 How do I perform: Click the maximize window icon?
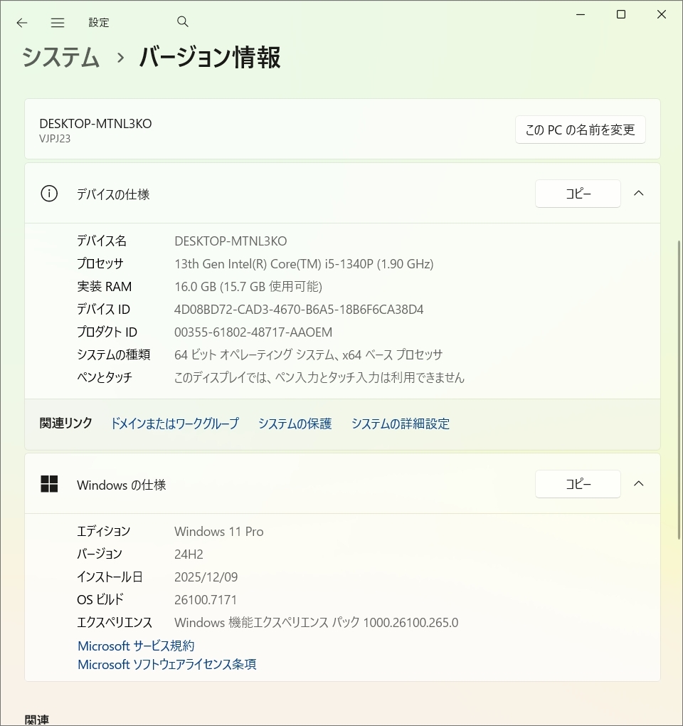pyautogui.click(x=620, y=14)
